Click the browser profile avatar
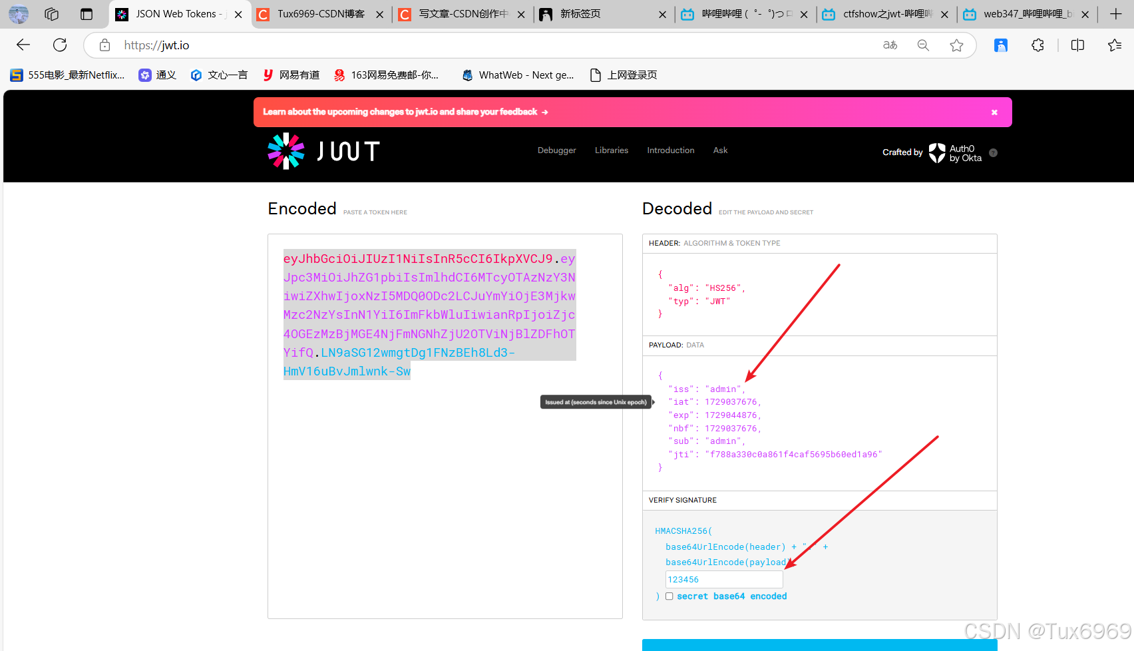Viewport: 1134px width, 651px height. 18,14
